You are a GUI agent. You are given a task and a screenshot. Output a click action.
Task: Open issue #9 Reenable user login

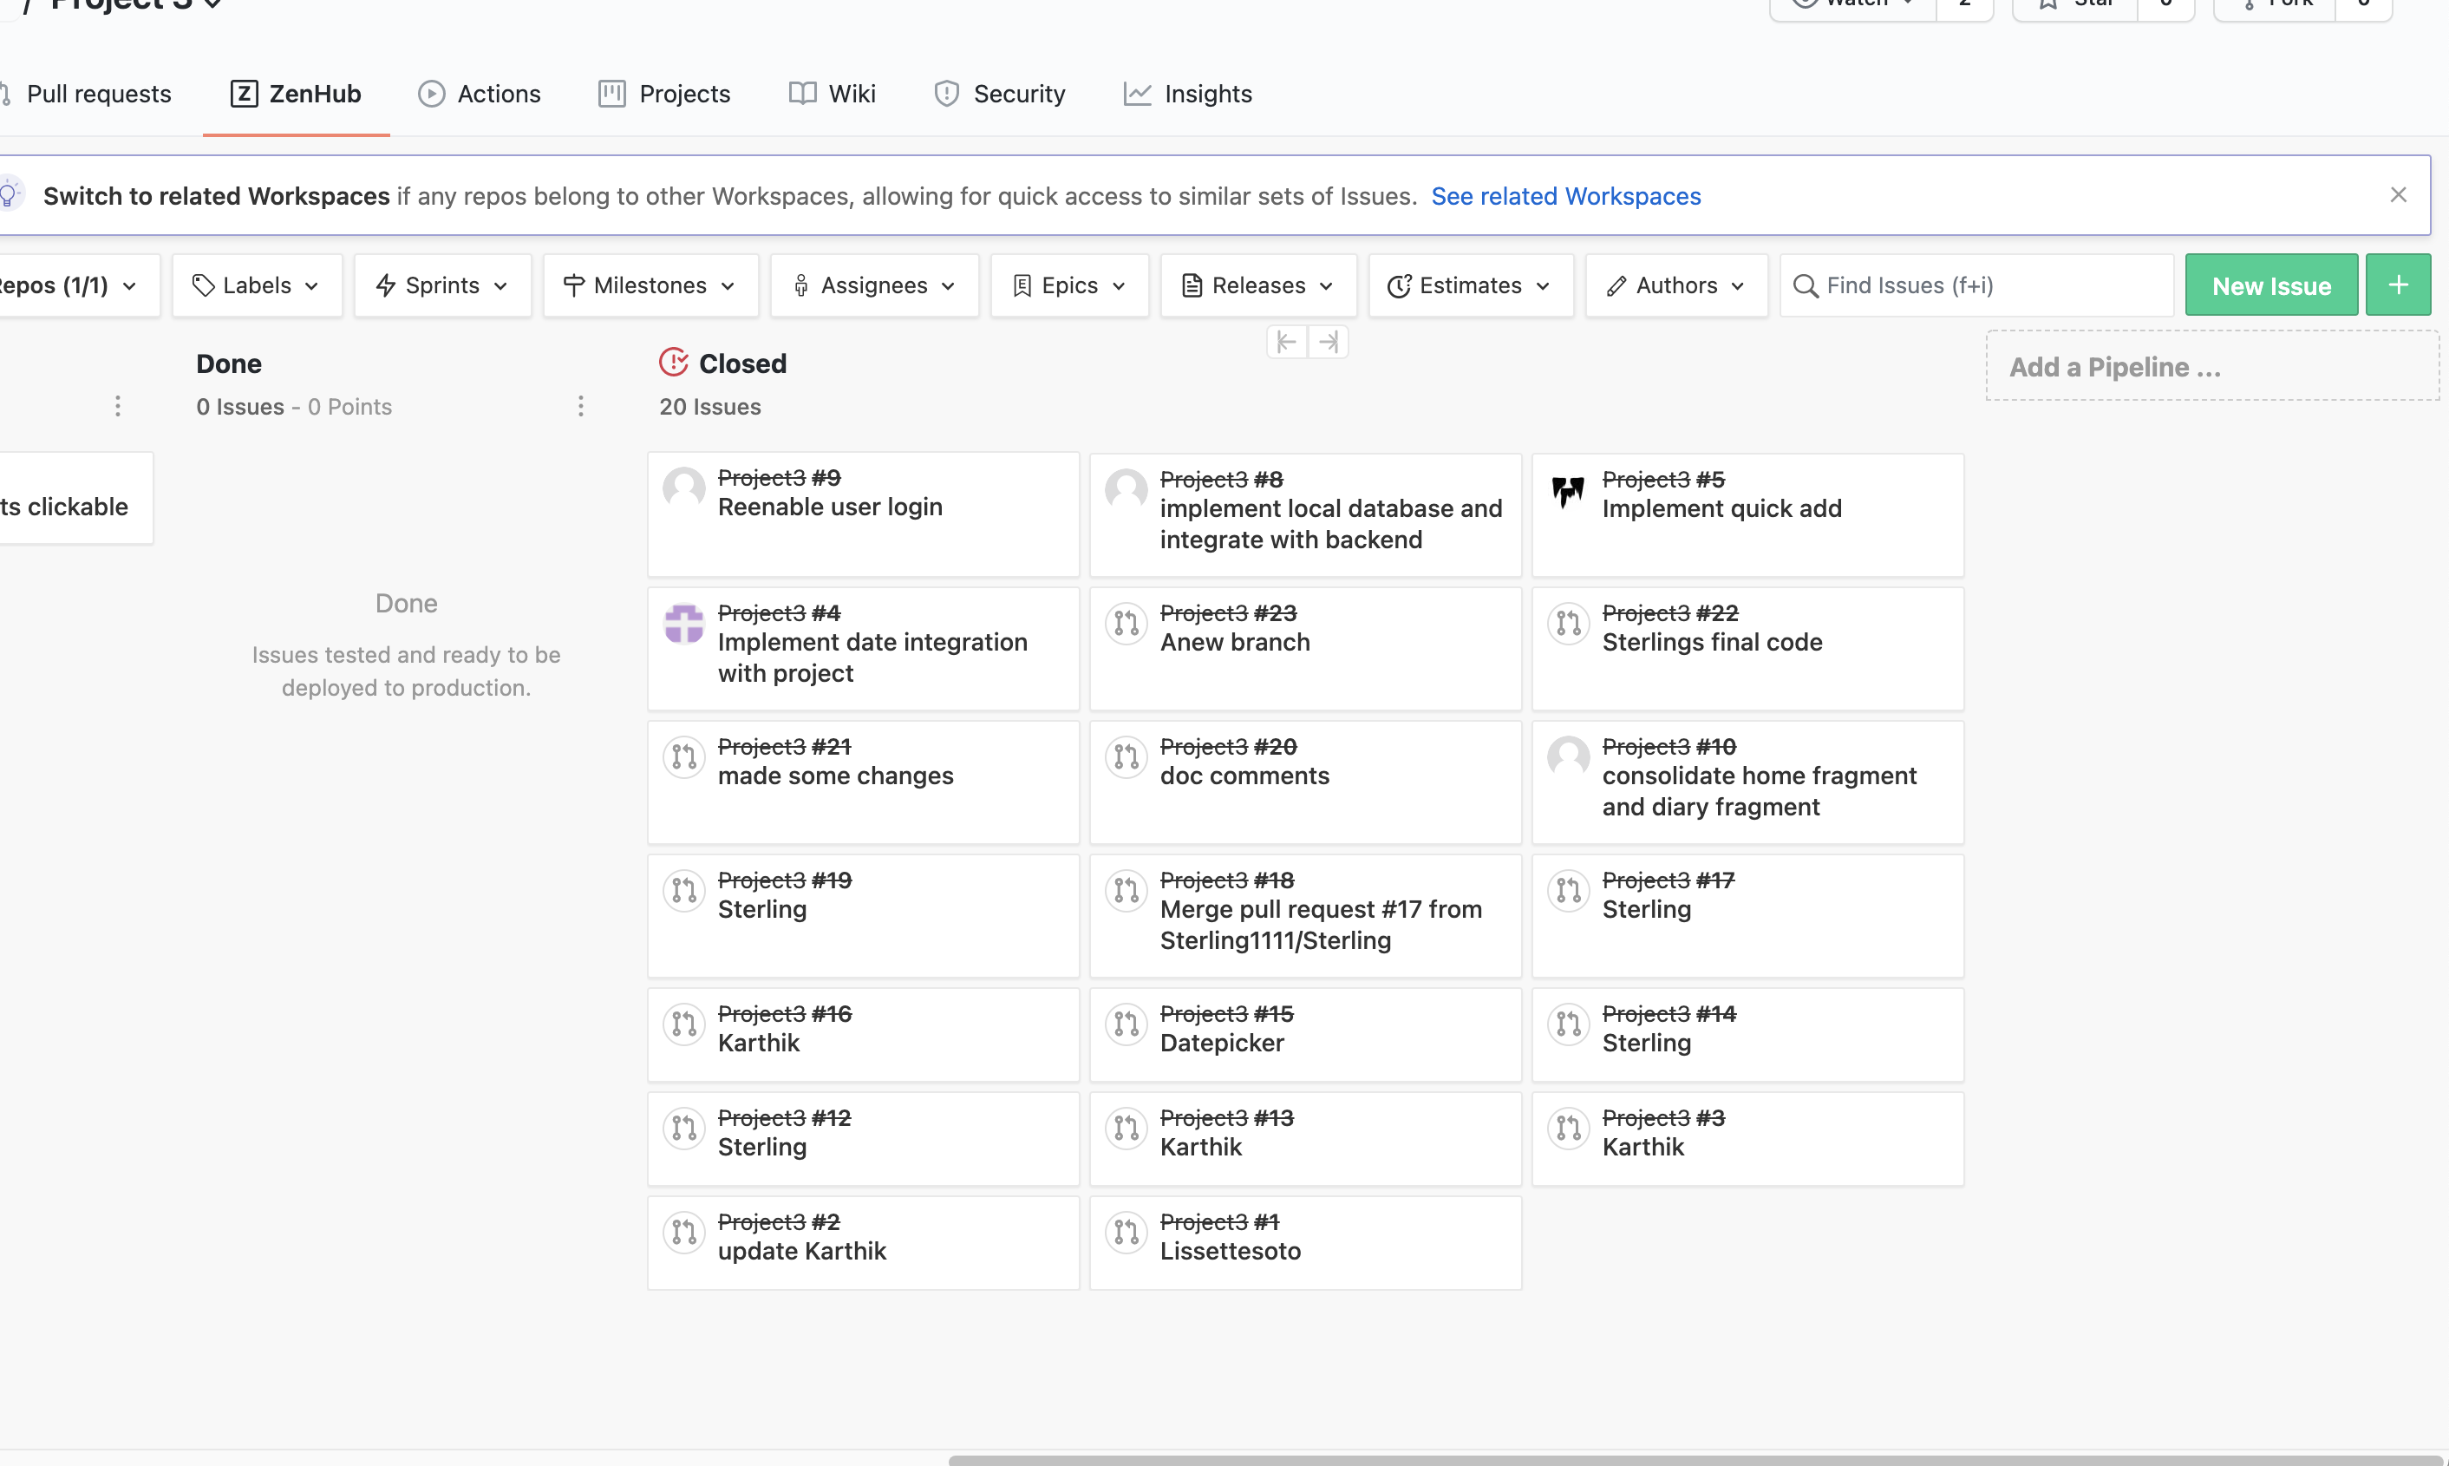click(863, 514)
